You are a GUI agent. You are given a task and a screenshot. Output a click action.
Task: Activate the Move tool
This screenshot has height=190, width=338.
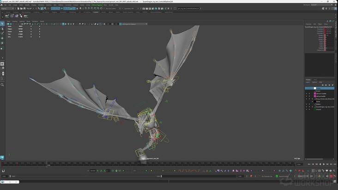[2, 38]
